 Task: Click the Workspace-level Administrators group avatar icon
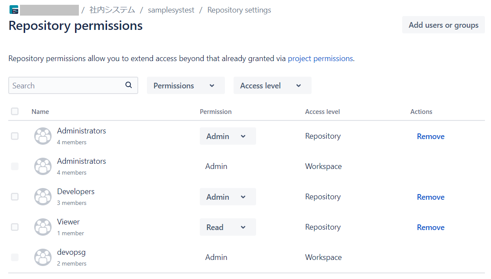(43, 166)
